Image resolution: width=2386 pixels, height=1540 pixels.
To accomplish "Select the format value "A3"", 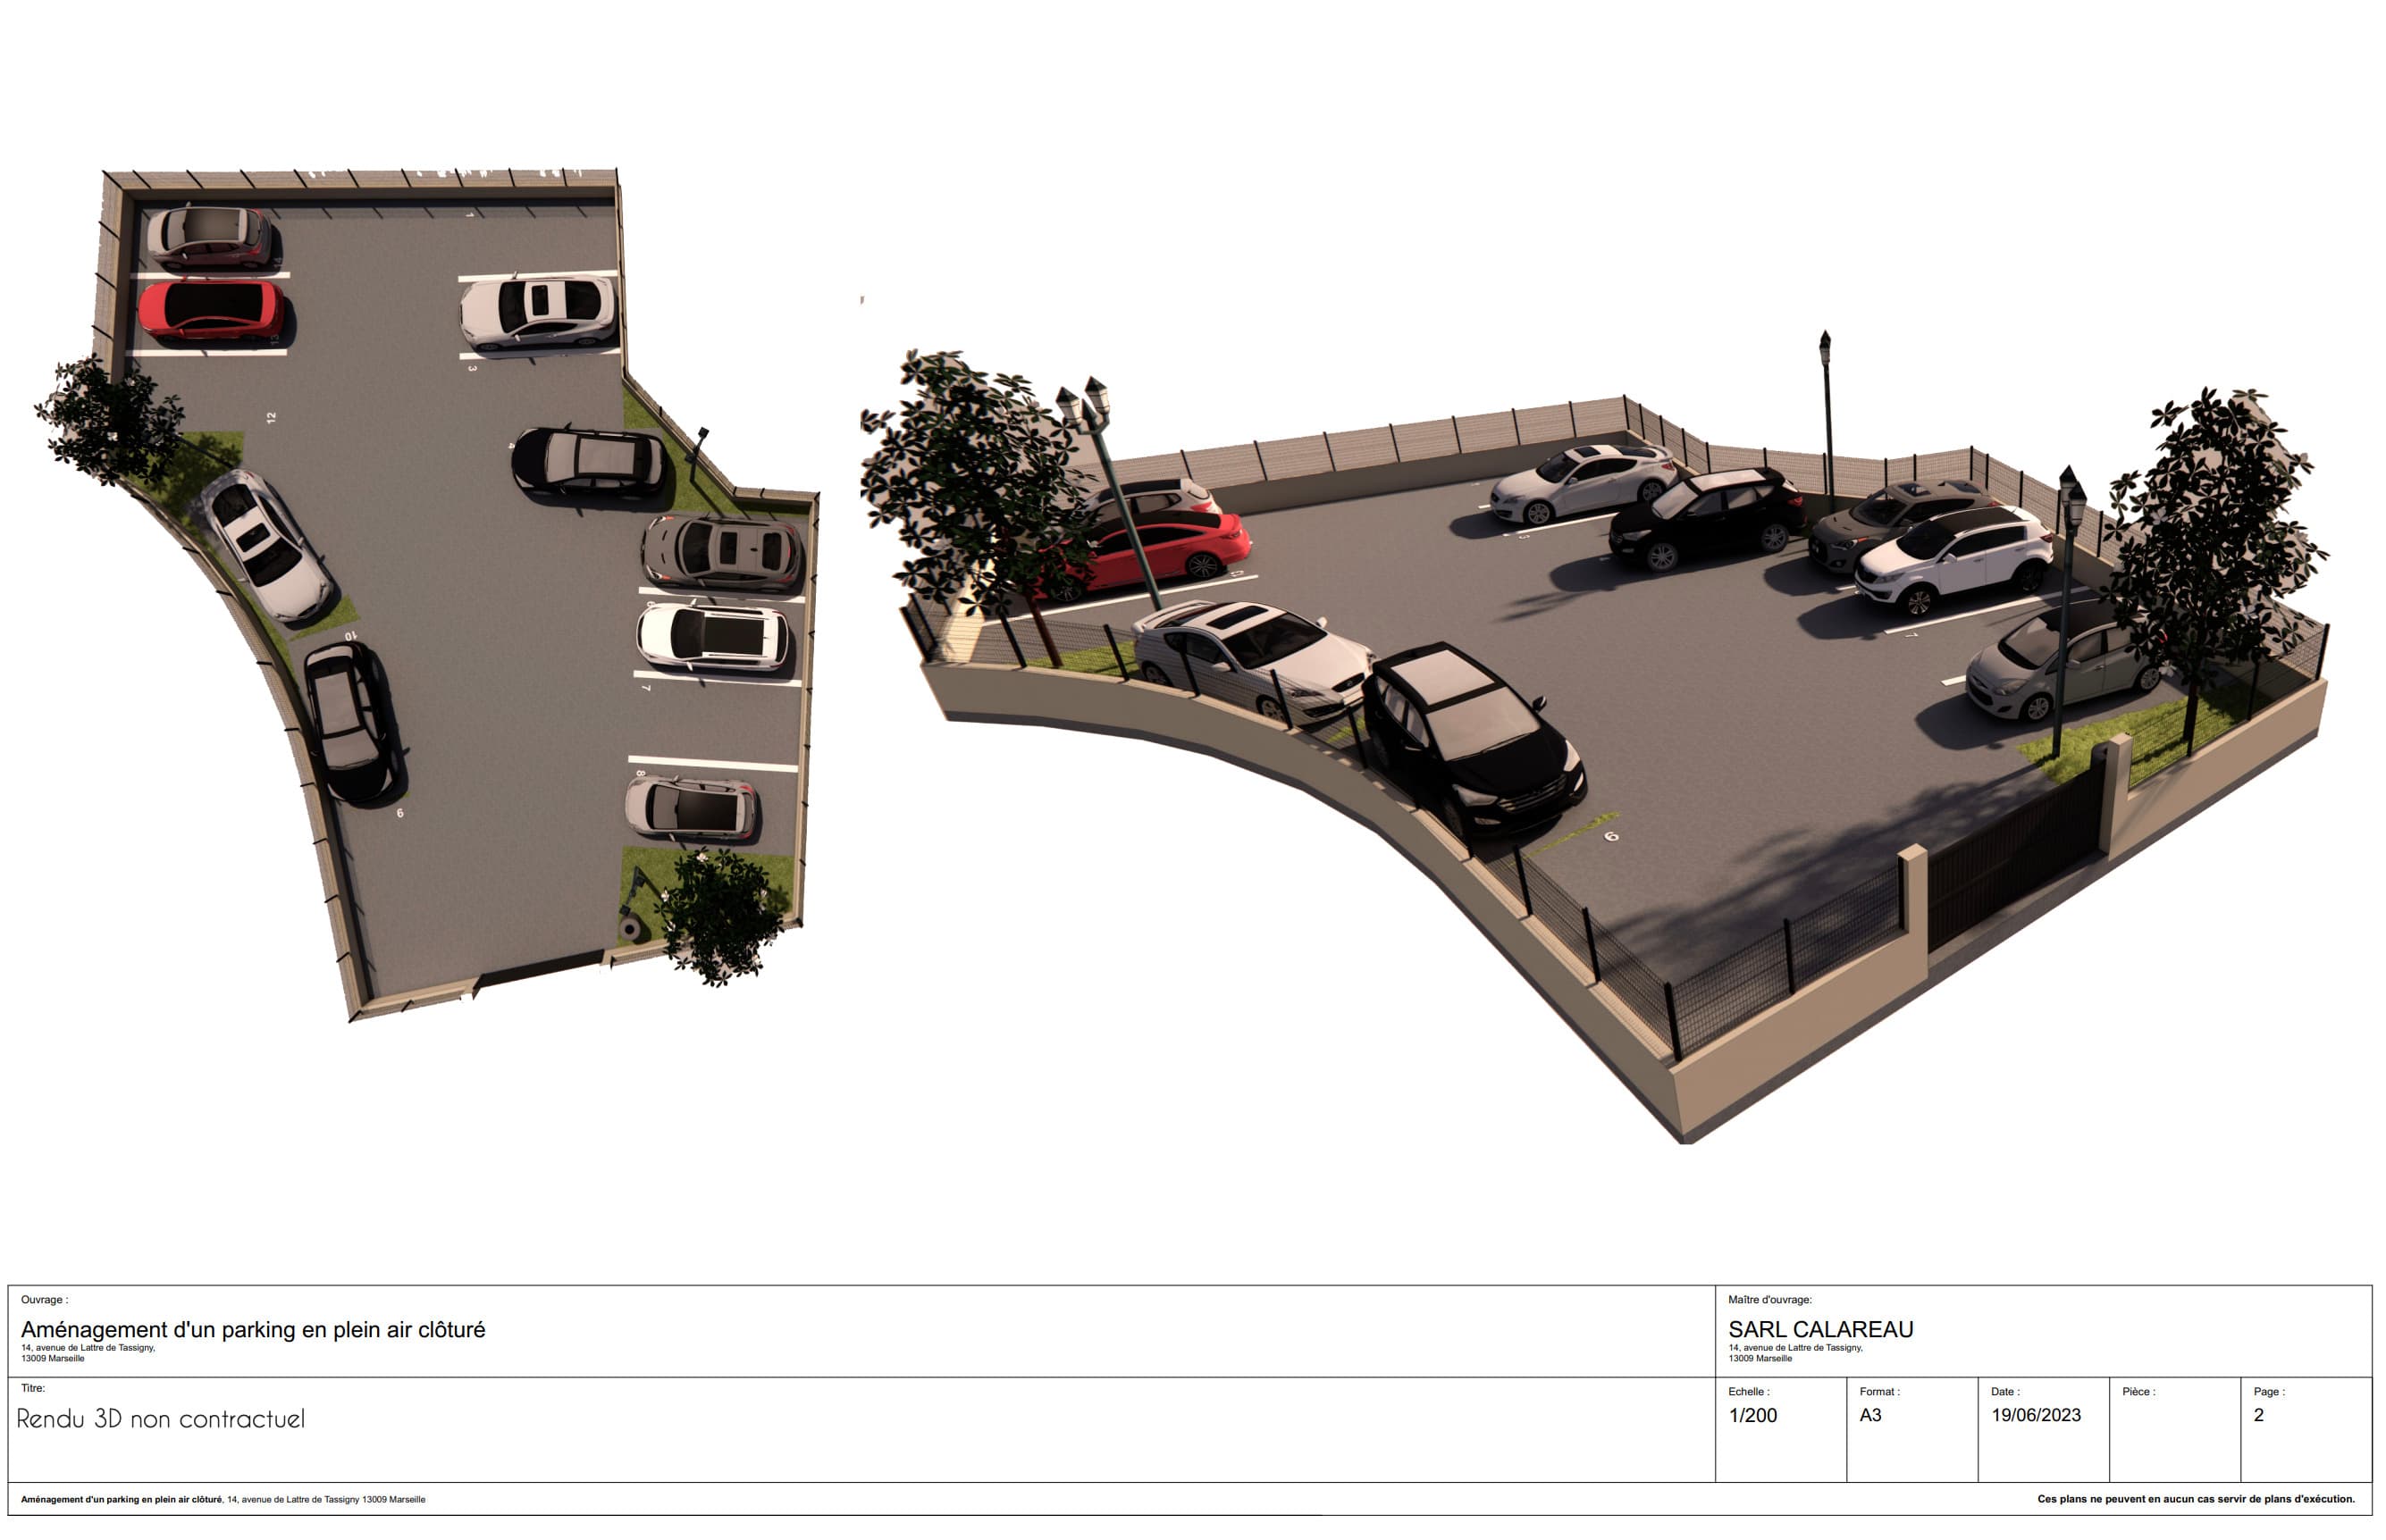I will (x=1870, y=1416).
